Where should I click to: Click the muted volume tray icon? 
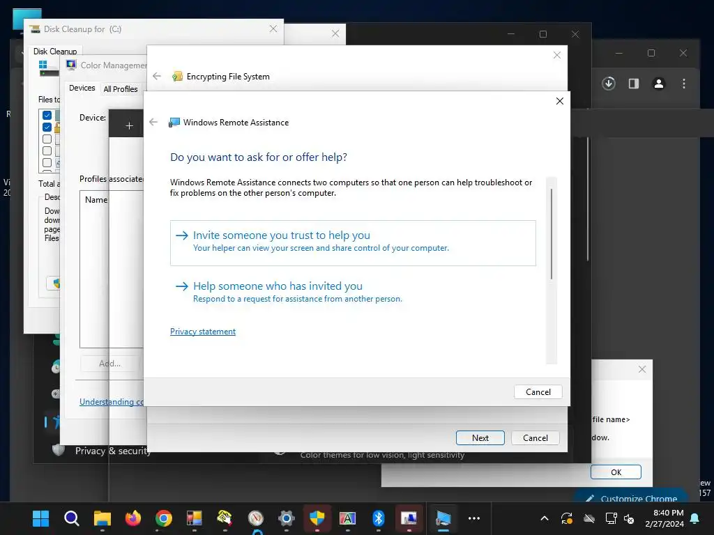tap(629, 518)
